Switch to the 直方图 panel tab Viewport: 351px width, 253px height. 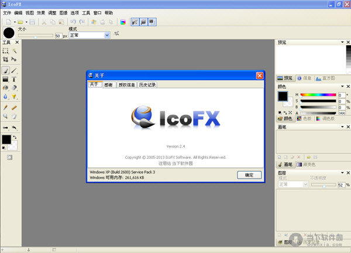tap(325, 78)
